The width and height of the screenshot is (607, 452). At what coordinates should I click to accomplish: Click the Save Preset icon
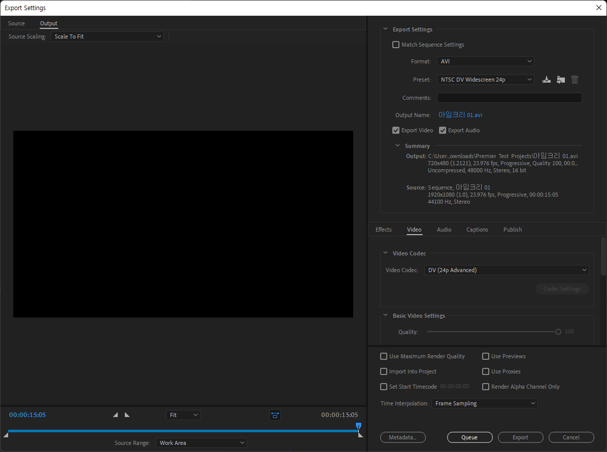coord(546,80)
